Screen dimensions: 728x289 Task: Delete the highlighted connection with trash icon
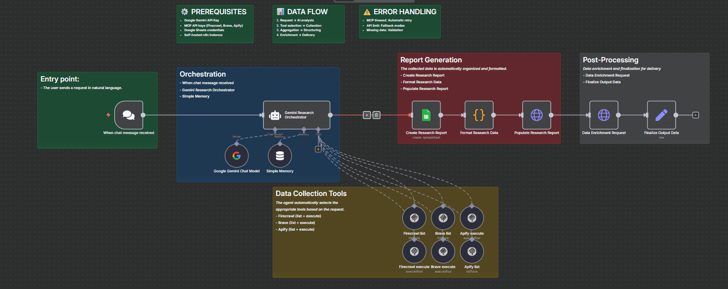tap(377, 115)
